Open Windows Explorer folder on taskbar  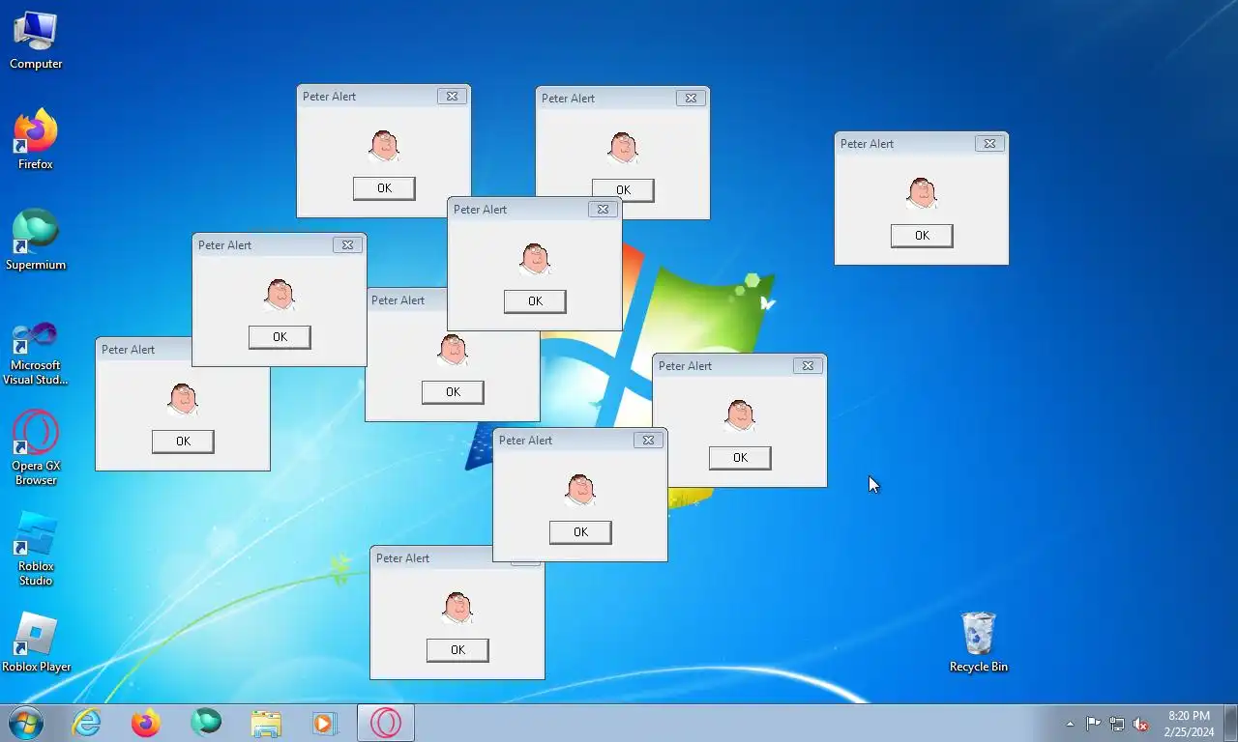pyautogui.click(x=266, y=723)
